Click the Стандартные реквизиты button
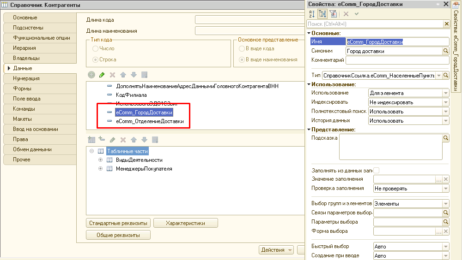Viewport: 462px width, 260px height. pos(118,223)
